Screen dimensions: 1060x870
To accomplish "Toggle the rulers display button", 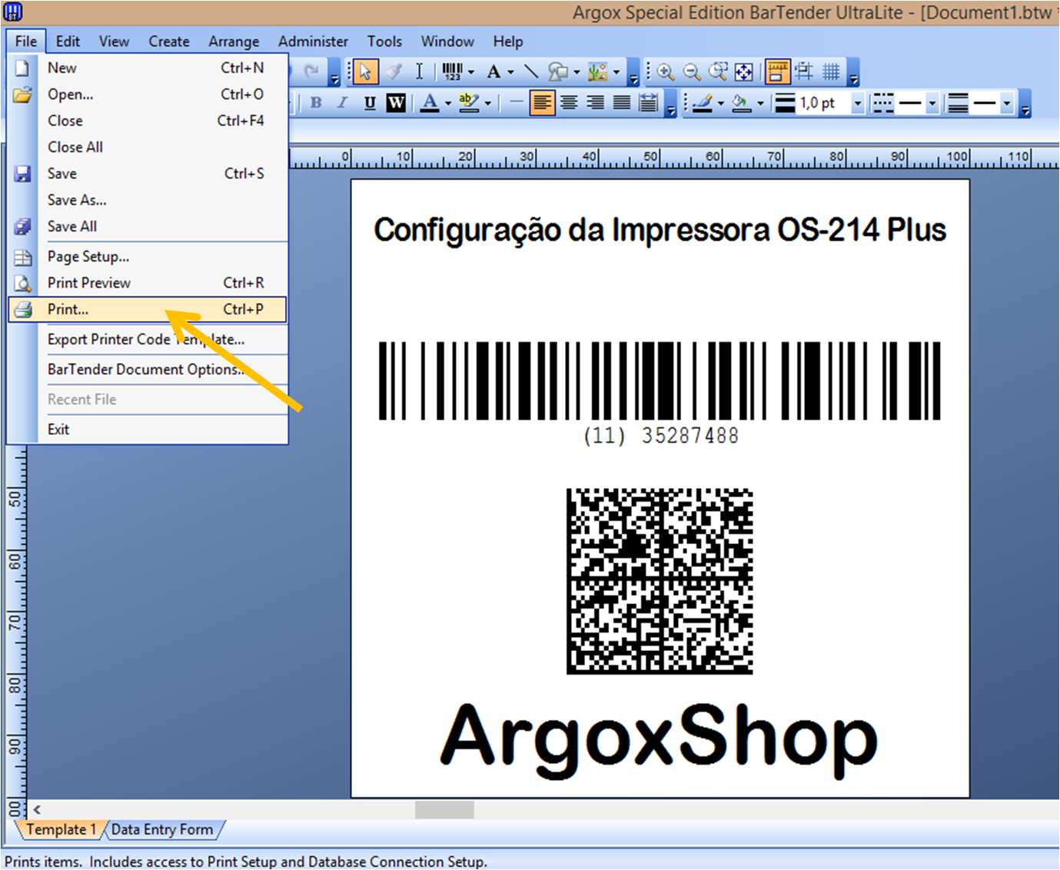I will [x=778, y=72].
